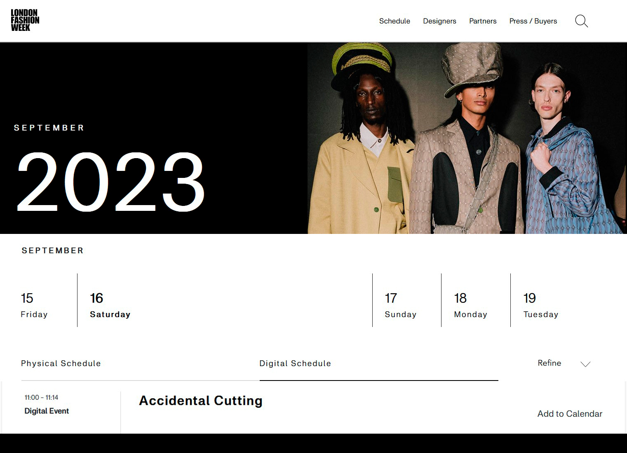Click the large 2023 banner heading
Image resolution: width=627 pixels, height=453 pixels.
111,182
